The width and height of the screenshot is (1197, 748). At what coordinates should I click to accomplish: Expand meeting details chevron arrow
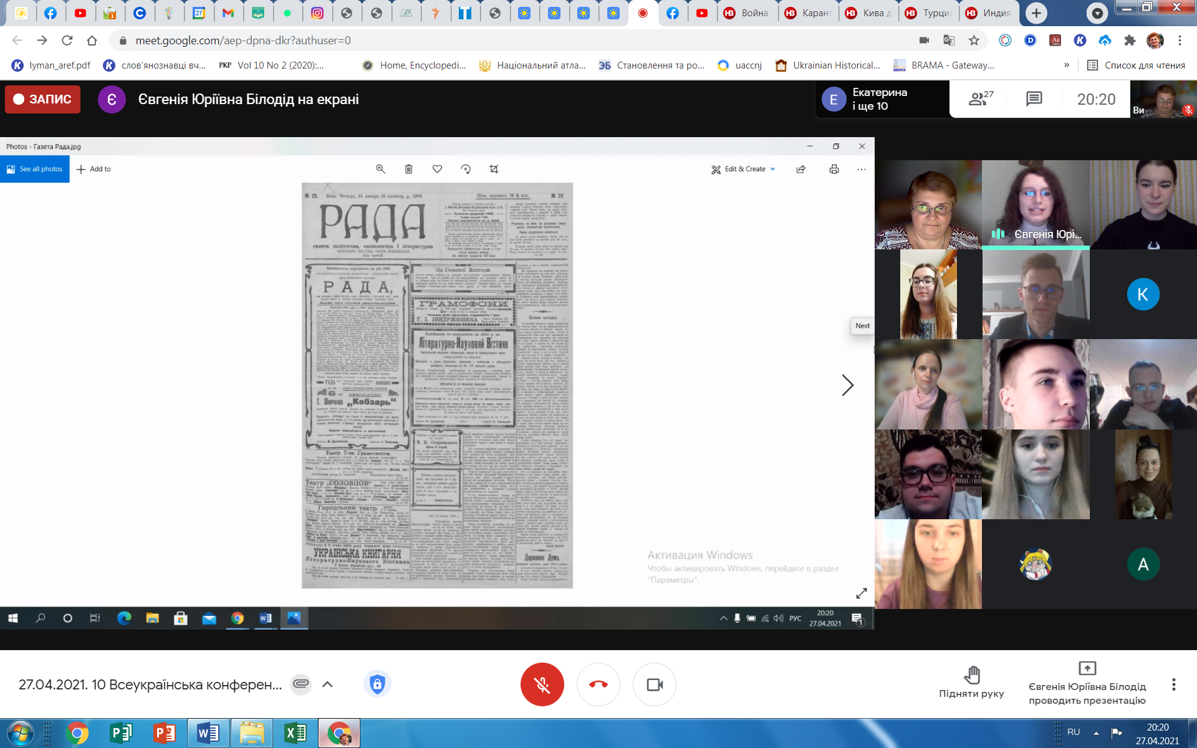pos(327,684)
